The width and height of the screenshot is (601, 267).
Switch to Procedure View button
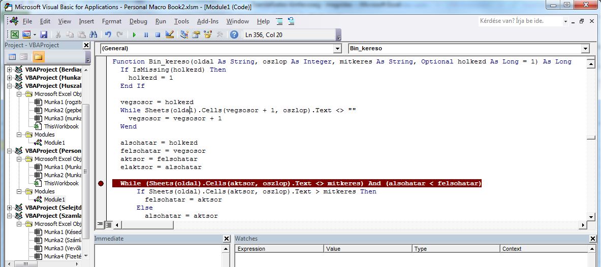(101, 224)
